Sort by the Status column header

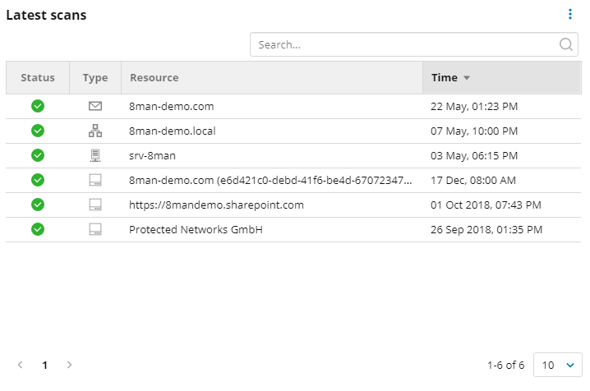click(x=38, y=78)
